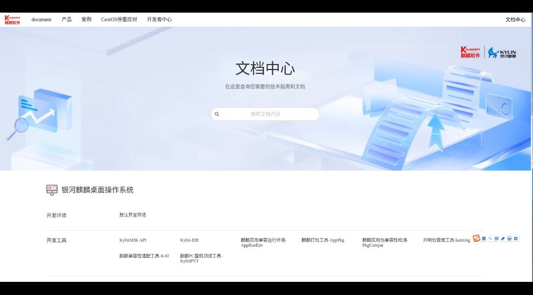This screenshot has height=295, width=533.
Task: Click the KylinSoft logo in navigation bar
Action: [x=13, y=20]
